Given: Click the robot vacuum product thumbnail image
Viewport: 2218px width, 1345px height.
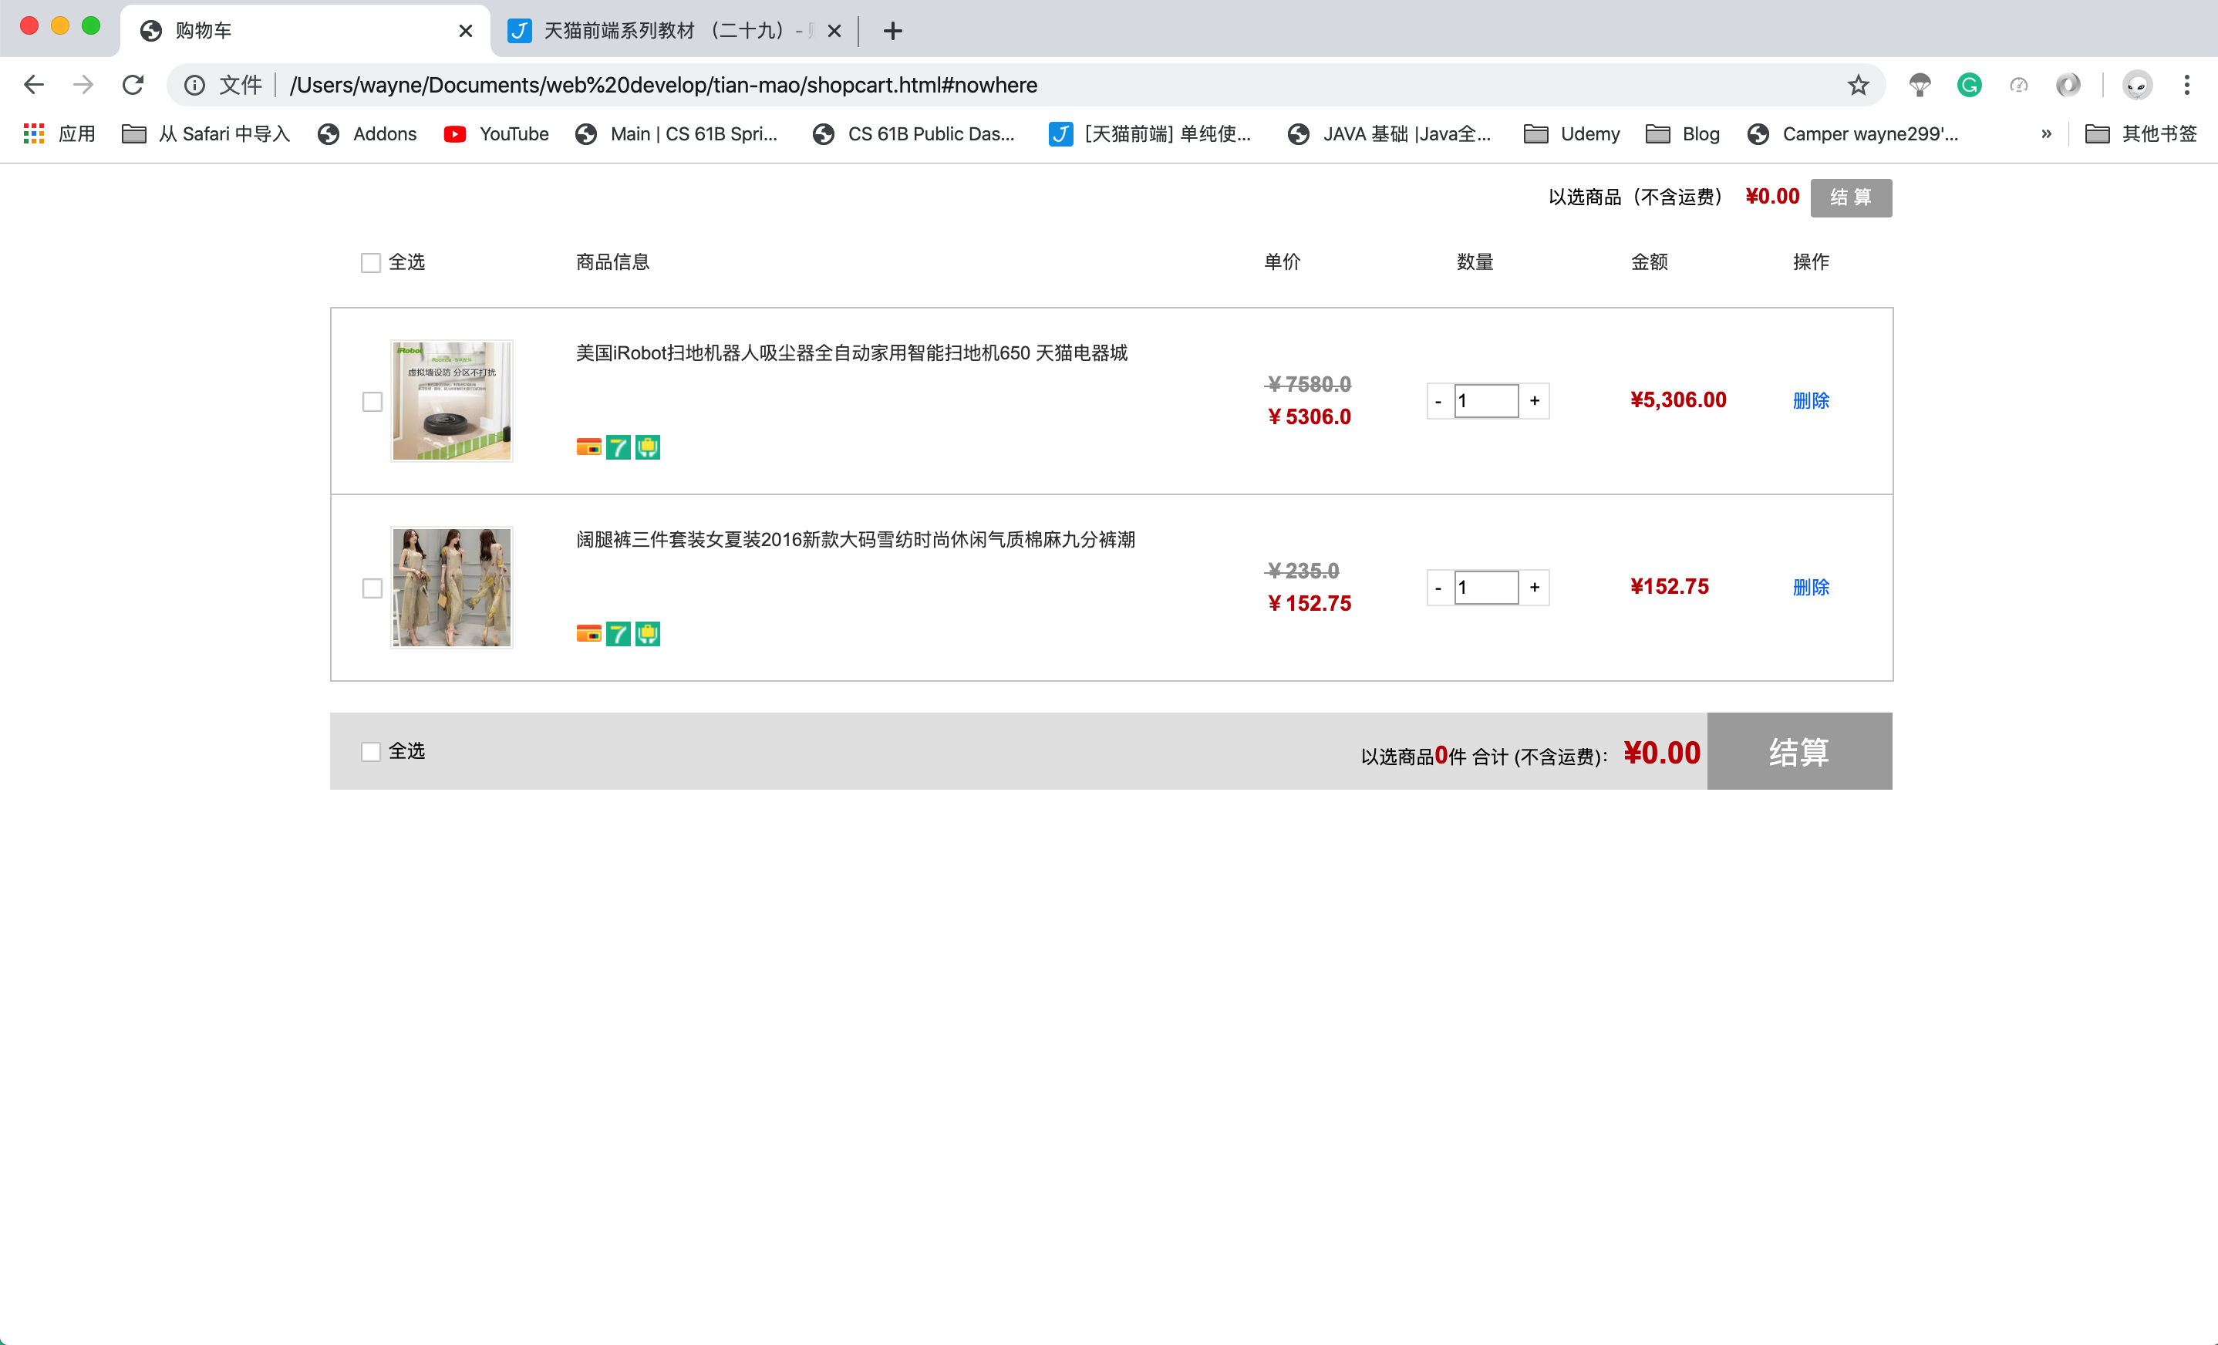Looking at the screenshot, I should pyautogui.click(x=455, y=401).
